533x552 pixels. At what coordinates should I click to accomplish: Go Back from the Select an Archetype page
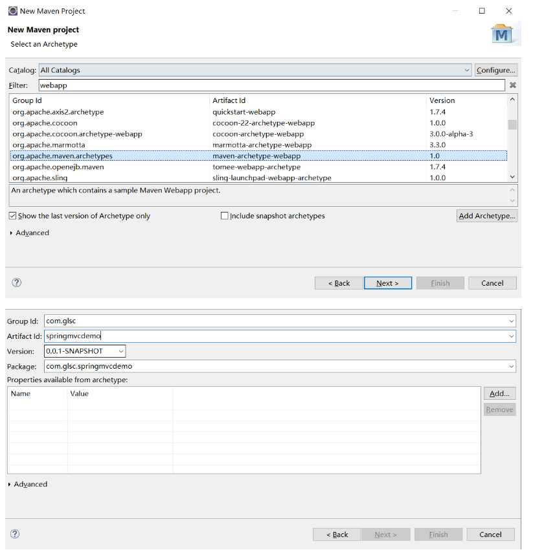(339, 283)
